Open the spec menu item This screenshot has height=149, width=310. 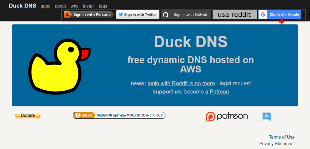45,6
